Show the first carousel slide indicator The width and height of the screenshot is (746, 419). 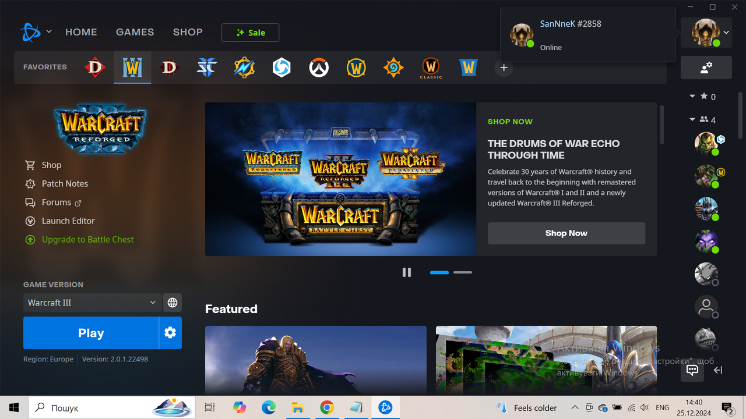(439, 272)
